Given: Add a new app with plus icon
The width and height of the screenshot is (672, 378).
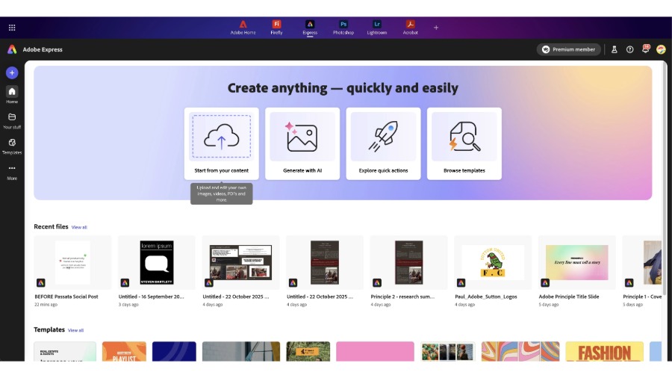Looking at the screenshot, I should [x=436, y=28].
